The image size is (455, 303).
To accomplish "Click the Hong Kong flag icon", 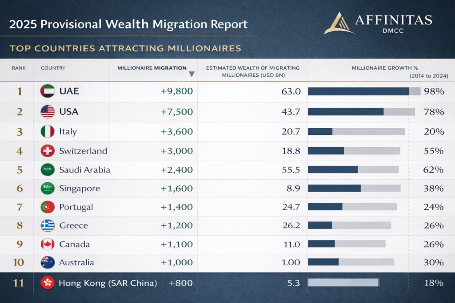I will pos(48,283).
